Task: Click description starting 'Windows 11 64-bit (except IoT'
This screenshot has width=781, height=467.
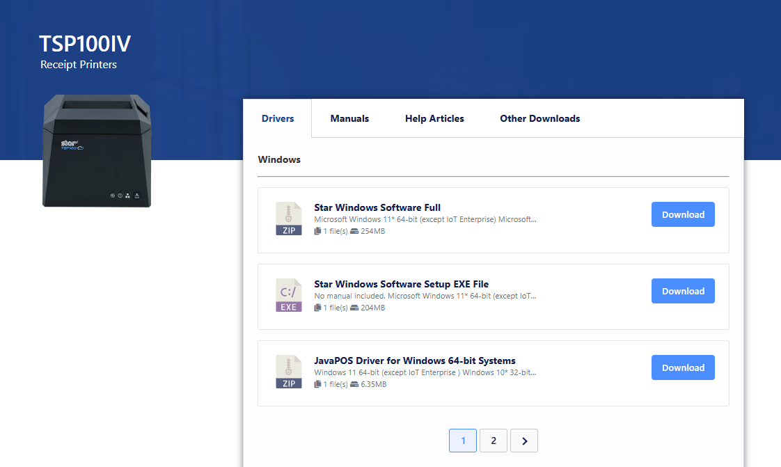Action: [425, 373]
